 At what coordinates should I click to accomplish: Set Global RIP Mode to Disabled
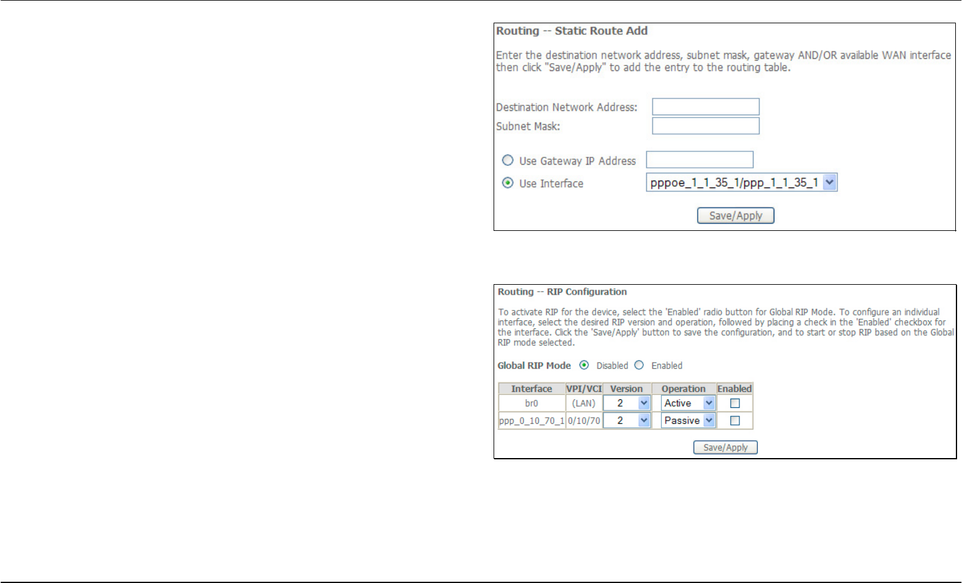584,365
